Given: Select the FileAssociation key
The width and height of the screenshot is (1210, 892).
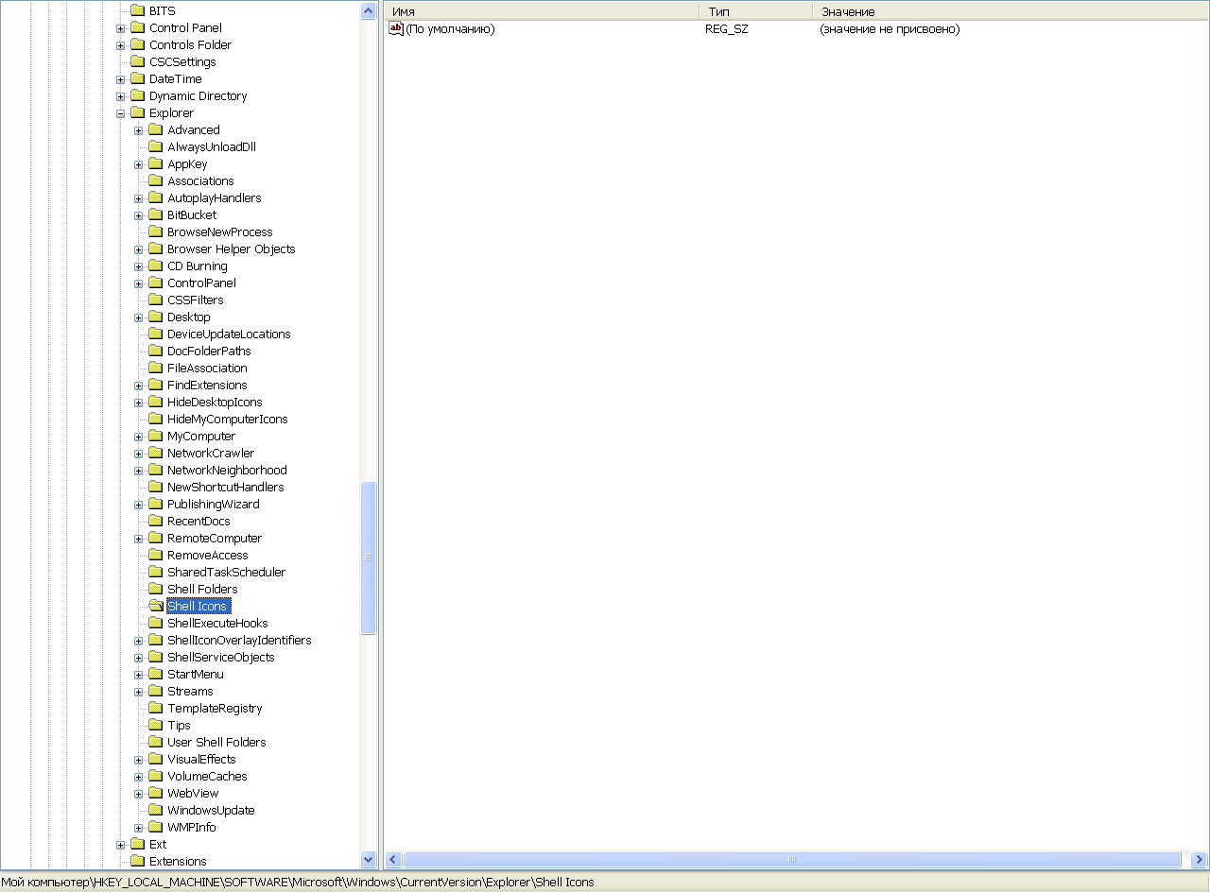Looking at the screenshot, I should pos(207,369).
